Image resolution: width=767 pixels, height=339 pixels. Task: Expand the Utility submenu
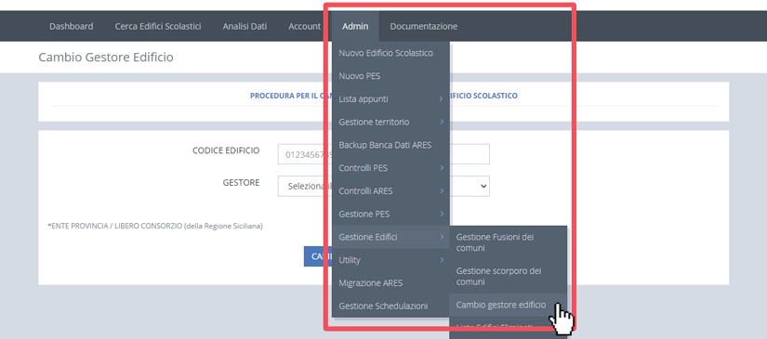pyautogui.click(x=390, y=260)
